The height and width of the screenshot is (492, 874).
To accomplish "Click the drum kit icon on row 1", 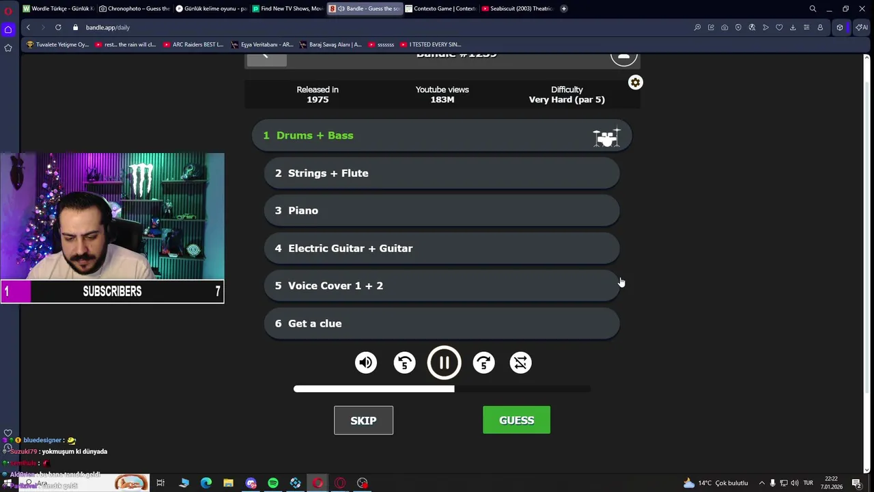I will (x=606, y=137).
